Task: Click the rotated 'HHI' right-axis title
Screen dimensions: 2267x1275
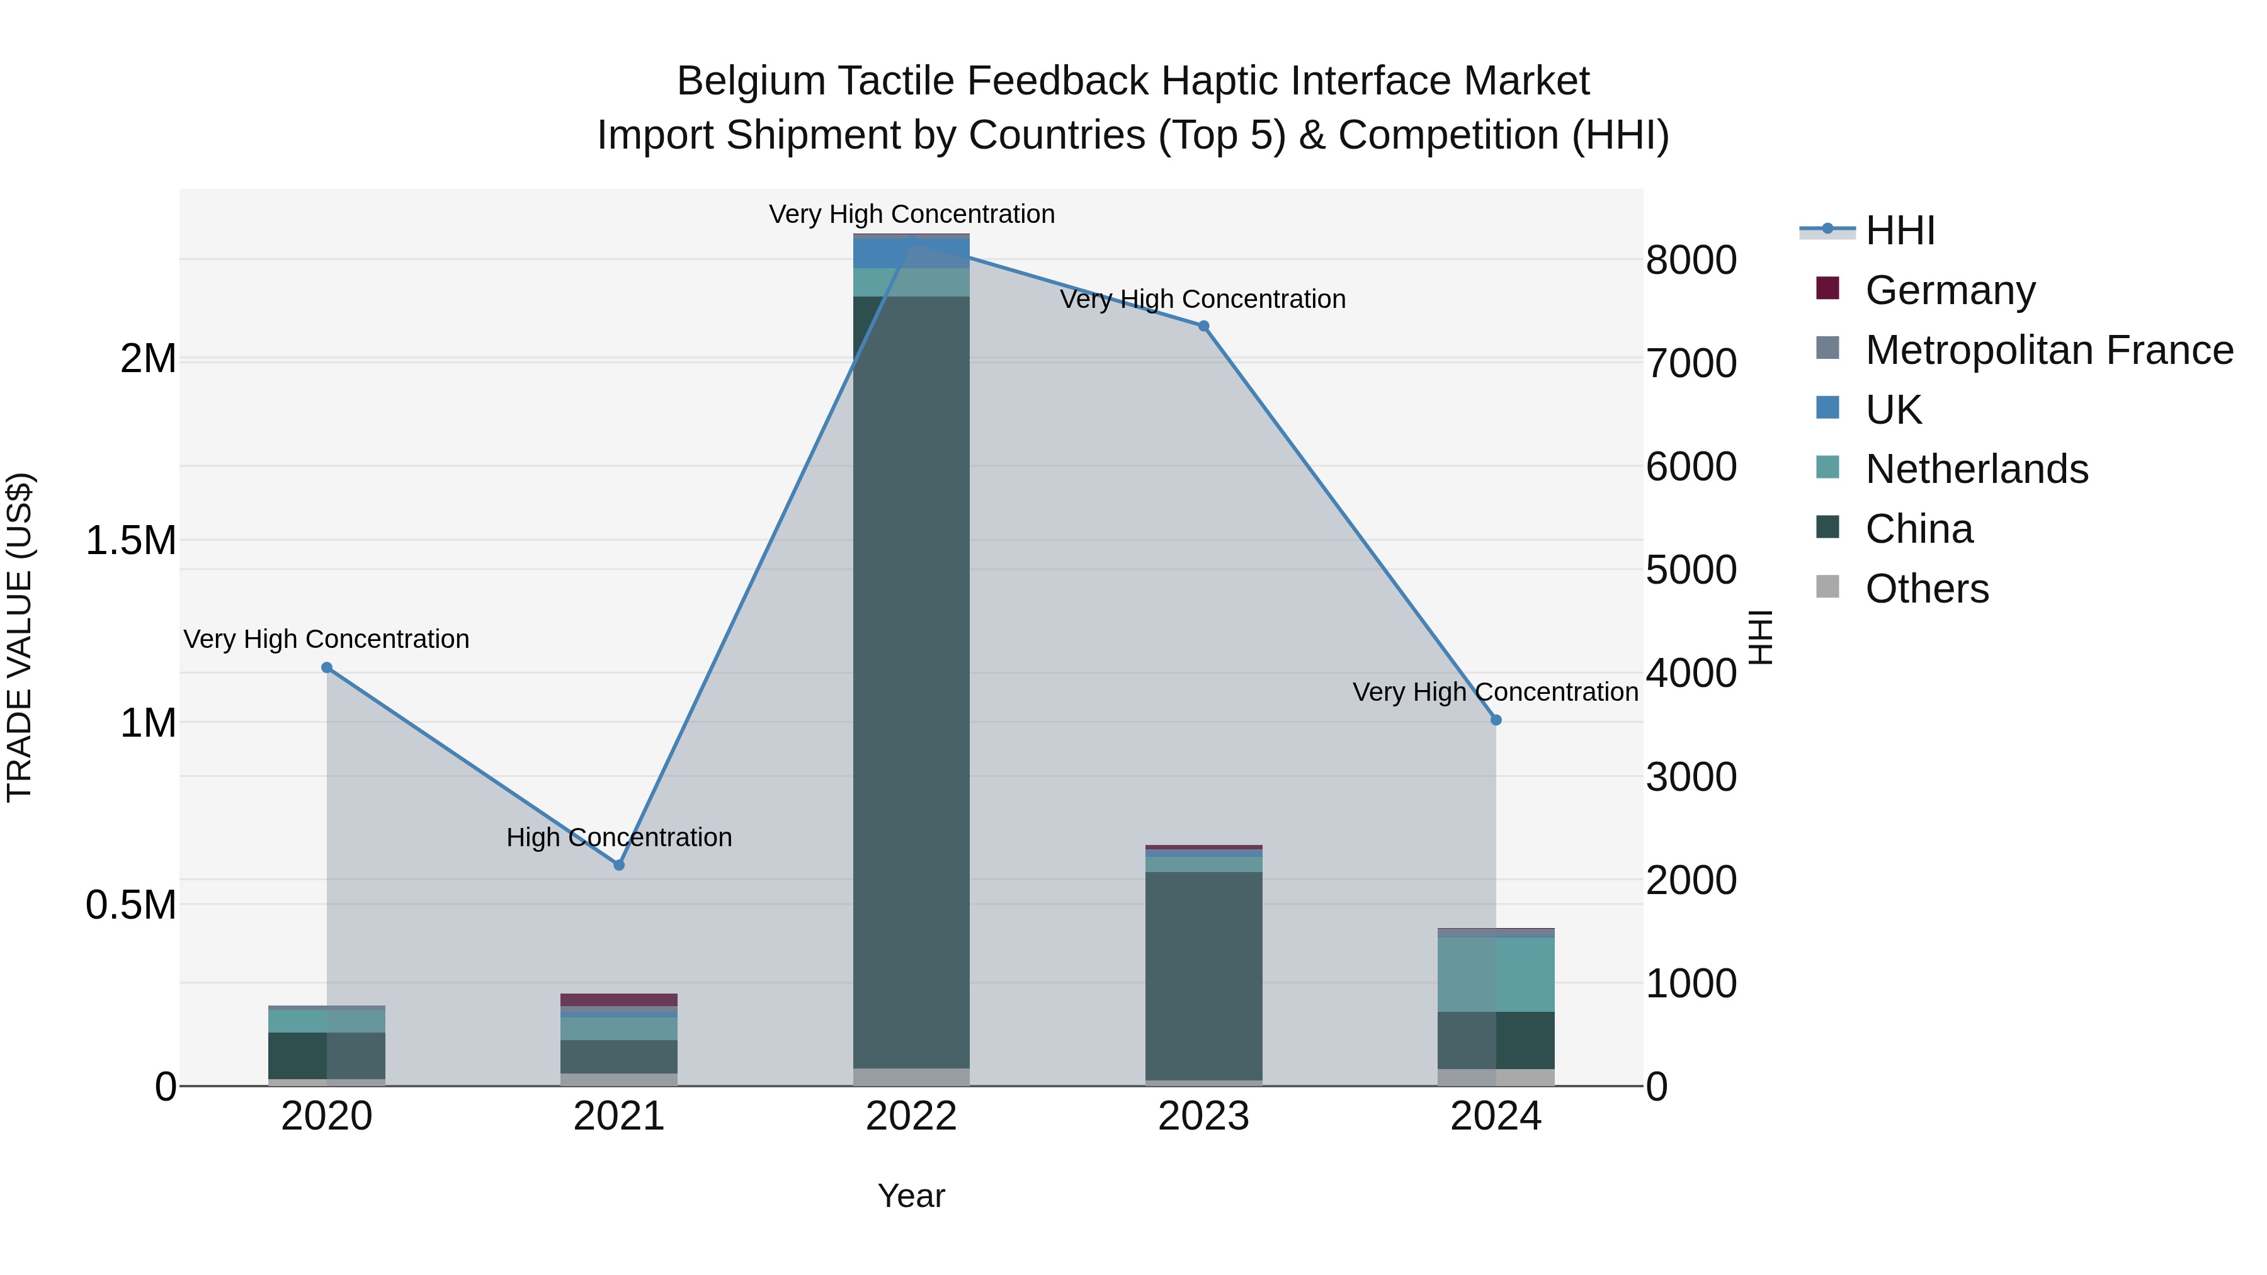Action: pyautogui.click(x=1760, y=637)
